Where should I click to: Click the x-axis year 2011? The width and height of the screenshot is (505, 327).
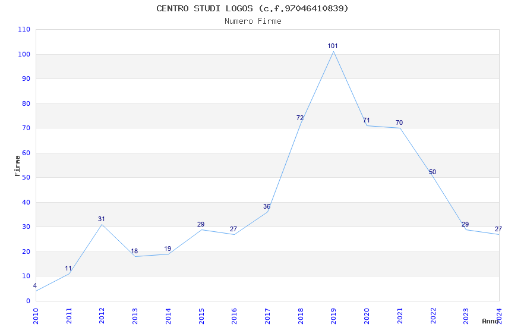click(69, 316)
